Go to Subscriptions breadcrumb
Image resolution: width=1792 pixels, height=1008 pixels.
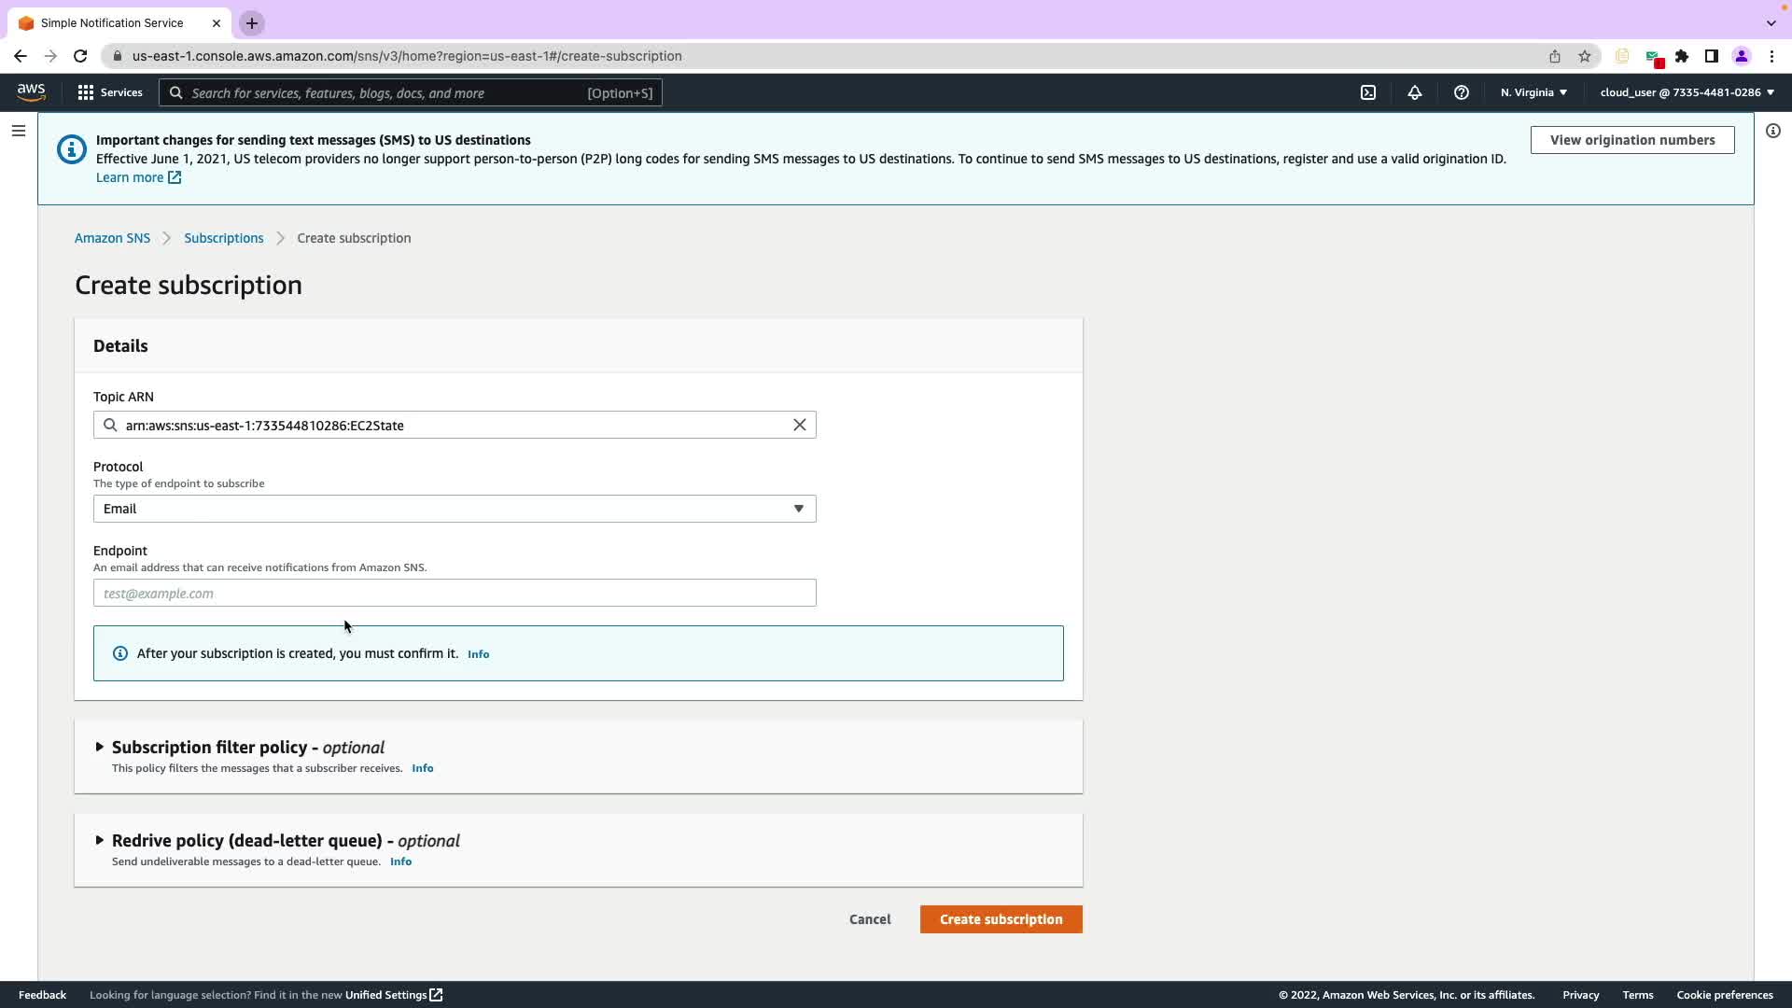pos(224,238)
